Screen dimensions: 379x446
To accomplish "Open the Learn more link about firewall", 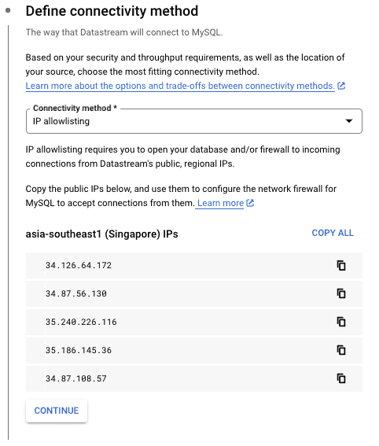I will pos(221,203).
